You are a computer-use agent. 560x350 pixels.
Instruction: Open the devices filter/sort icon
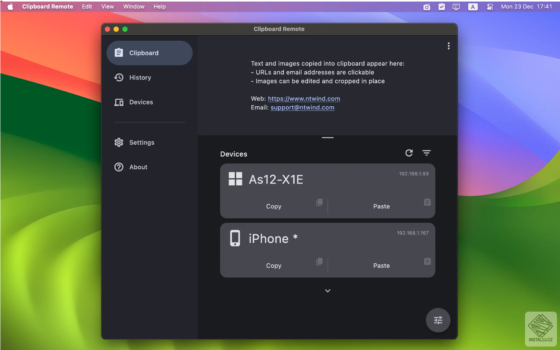(x=426, y=153)
